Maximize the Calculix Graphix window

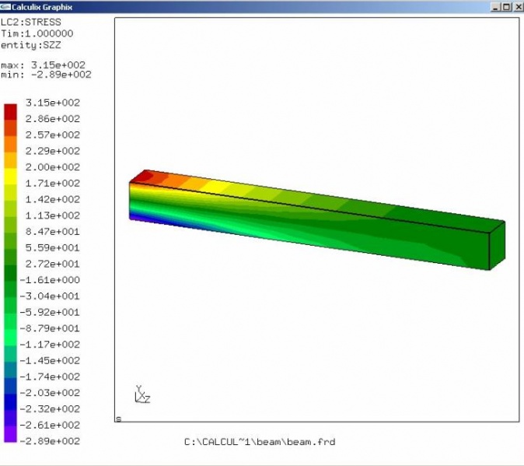point(506,6)
